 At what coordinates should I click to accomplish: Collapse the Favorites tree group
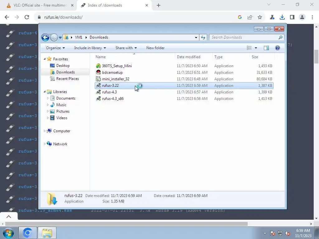(x=45, y=59)
